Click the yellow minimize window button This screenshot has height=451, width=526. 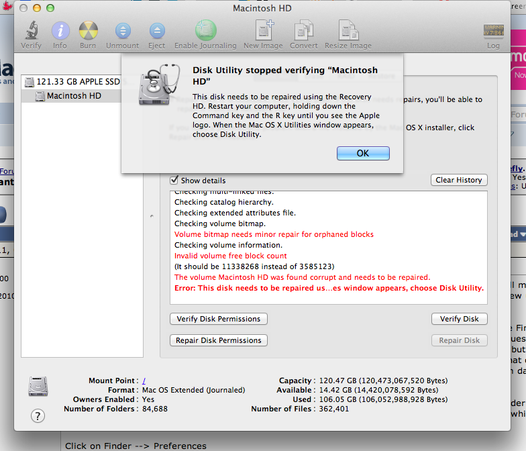click(37, 8)
